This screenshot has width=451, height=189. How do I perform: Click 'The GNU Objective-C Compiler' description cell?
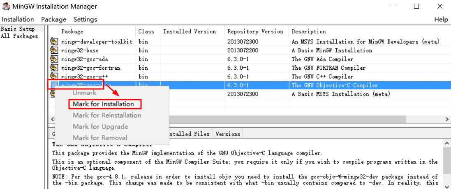335,85
